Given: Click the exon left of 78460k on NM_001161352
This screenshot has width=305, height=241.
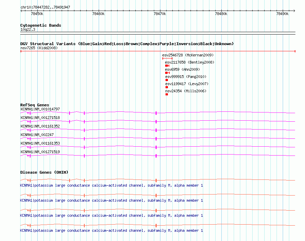Looking at the screenshot, I should click(84, 130).
